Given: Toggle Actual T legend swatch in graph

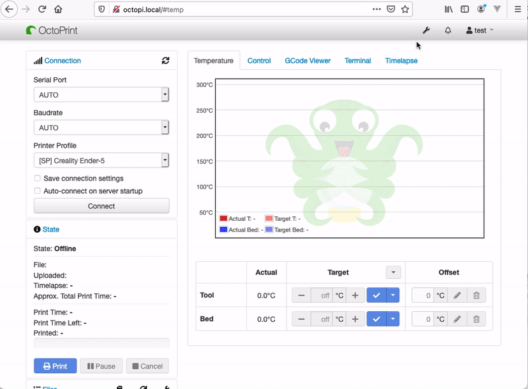Looking at the screenshot, I should pyautogui.click(x=223, y=218).
